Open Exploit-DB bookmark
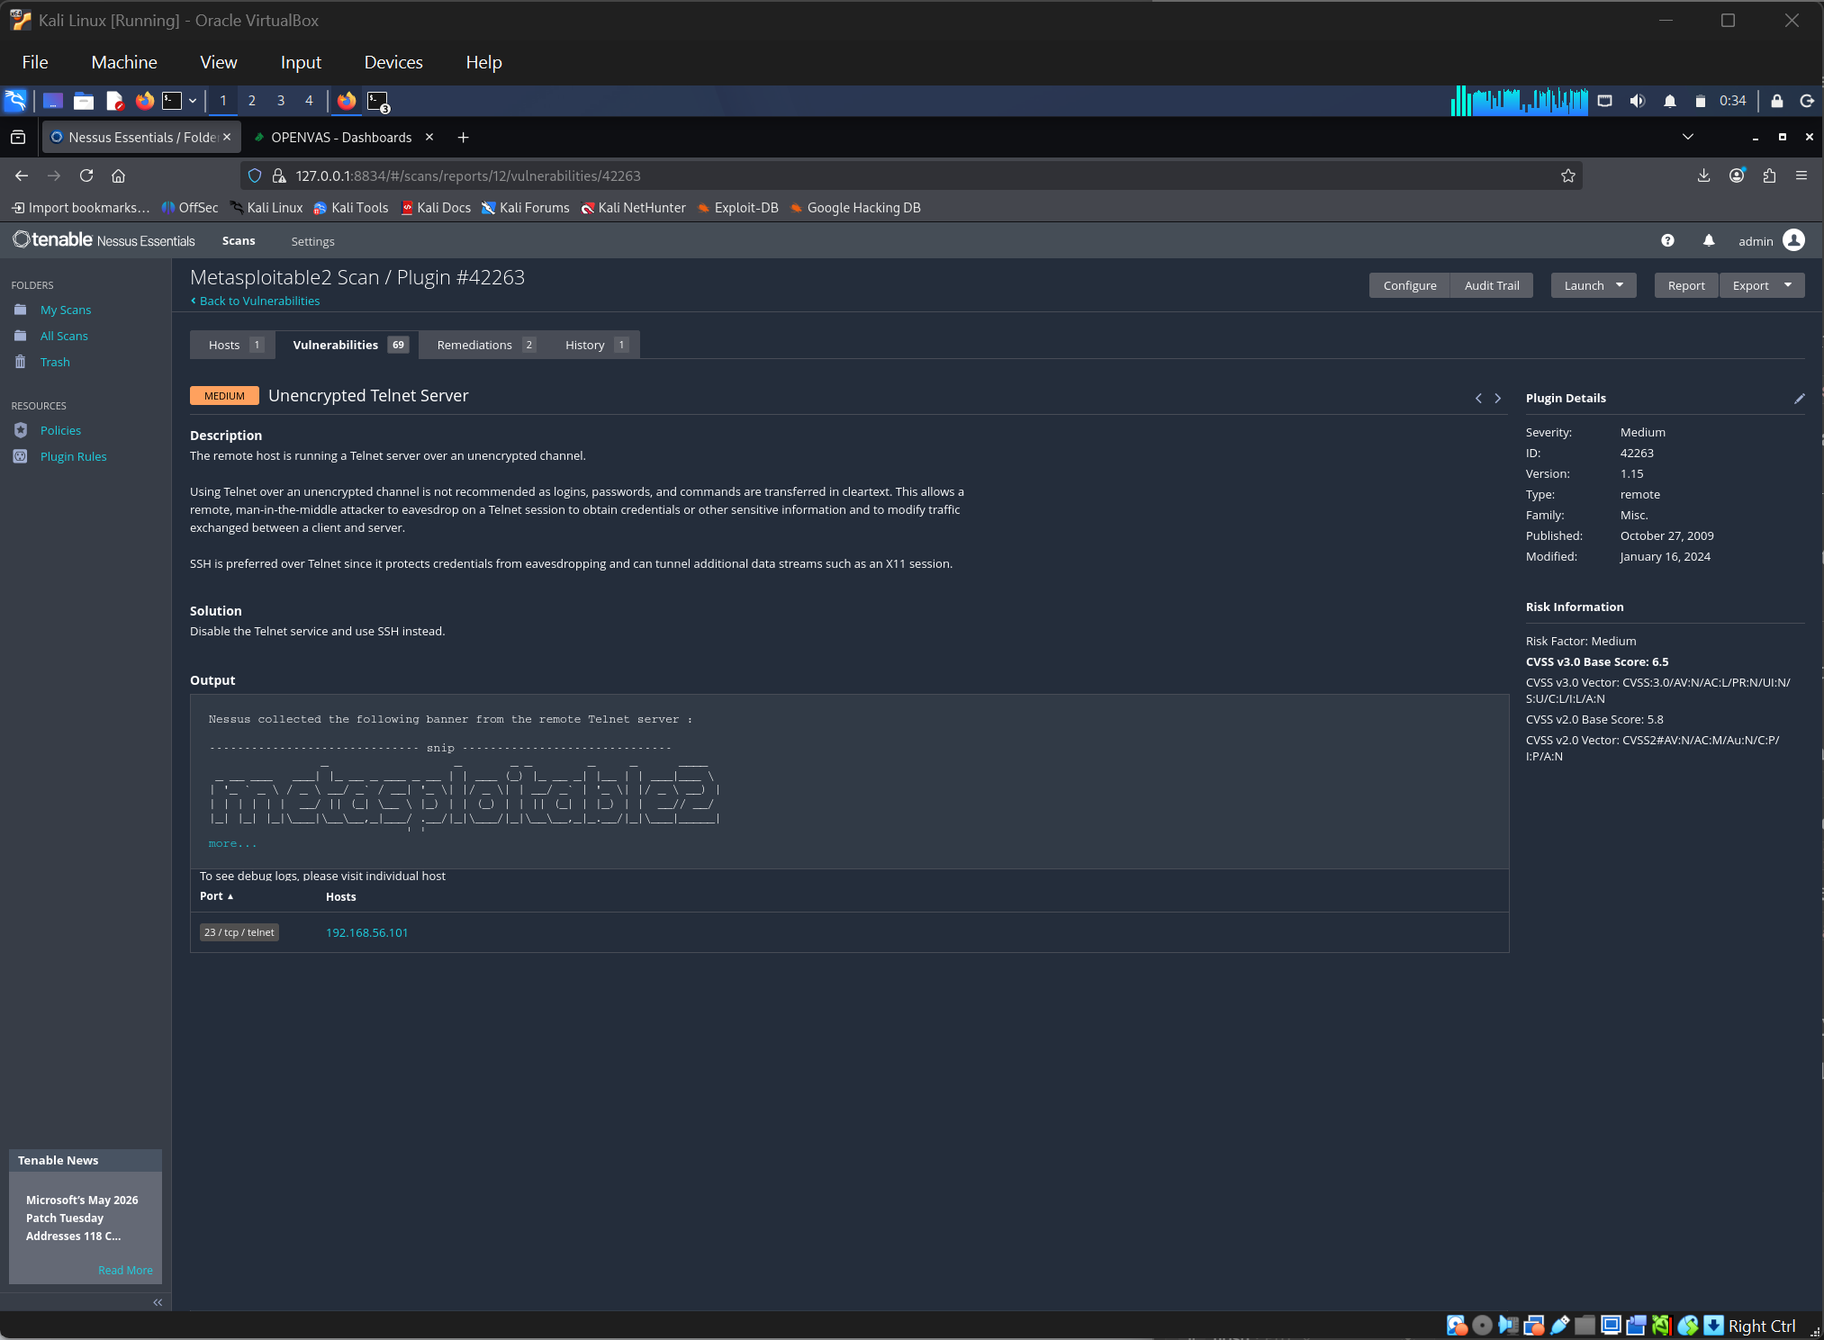Image resolution: width=1824 pixels, height=1340 pixels. 737,208
